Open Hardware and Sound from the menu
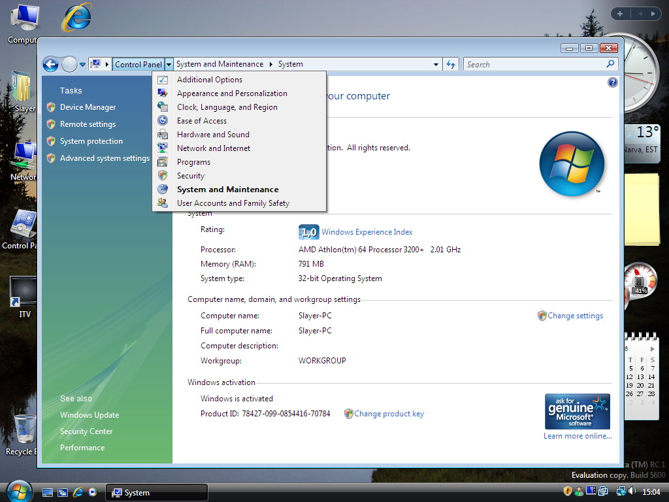 click(x=239, y=135)
